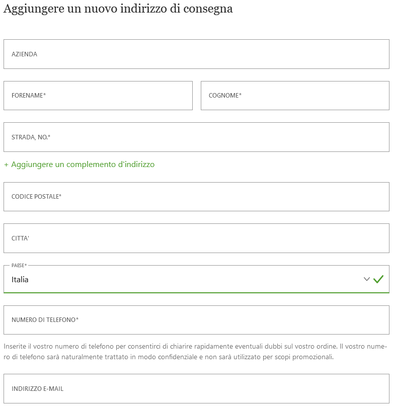Focus the Azienda input field
Image resolution: width=393 pixels, height=408 pixels.
click(x=196, y=54)
